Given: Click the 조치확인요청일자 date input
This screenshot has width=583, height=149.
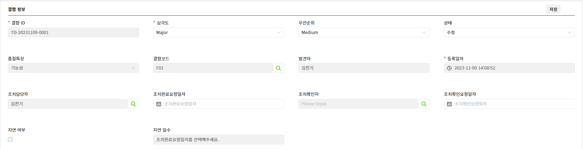Looking at the screenshot, I should pyautogui.click(x=509, y=104).
